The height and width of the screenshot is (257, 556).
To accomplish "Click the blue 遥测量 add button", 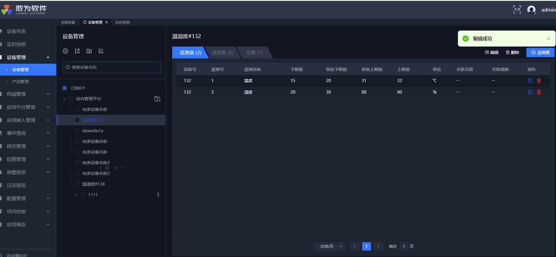I will (540, 52).
